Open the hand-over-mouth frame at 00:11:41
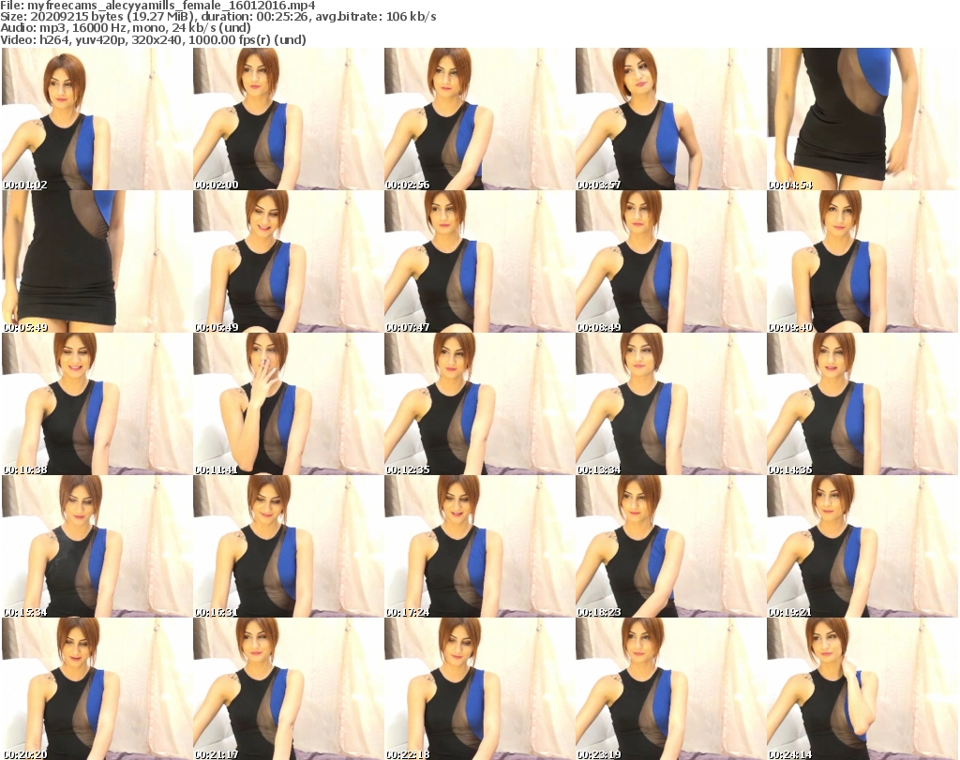 289,404
